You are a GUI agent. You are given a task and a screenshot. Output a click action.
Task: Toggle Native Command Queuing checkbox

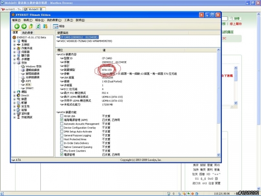62,147
